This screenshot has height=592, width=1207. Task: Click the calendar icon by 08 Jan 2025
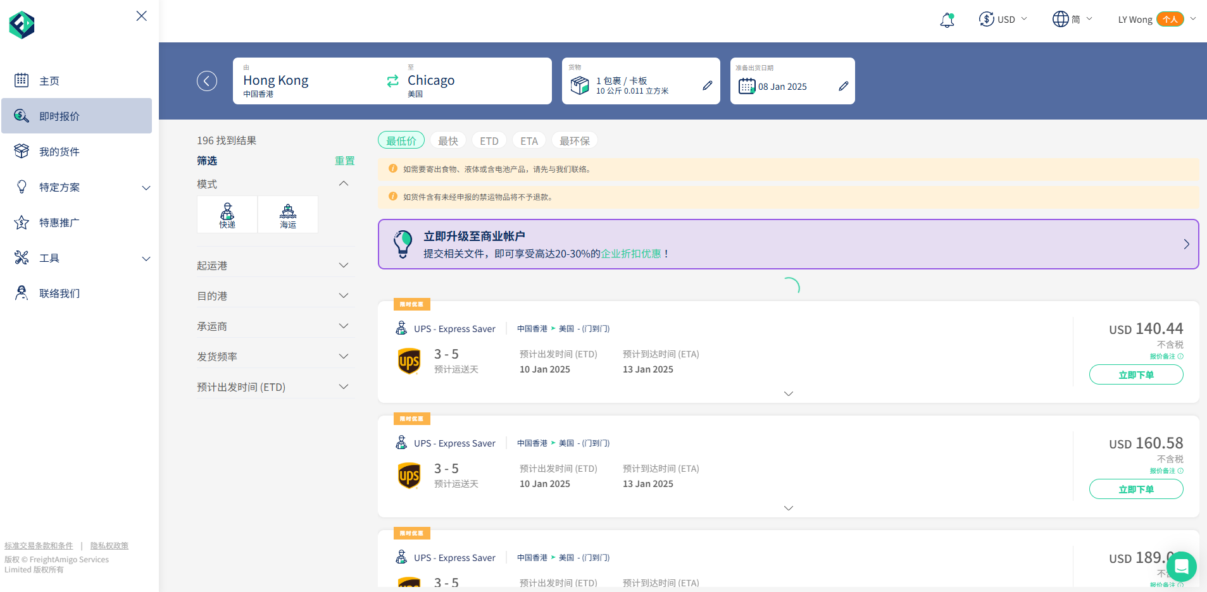pos(747,86)
